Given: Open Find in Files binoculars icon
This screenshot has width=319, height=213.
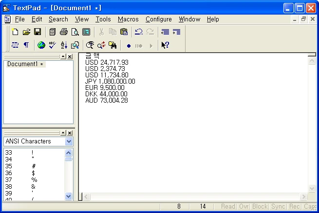Looking at the screenshot, I should pos(113,45).
